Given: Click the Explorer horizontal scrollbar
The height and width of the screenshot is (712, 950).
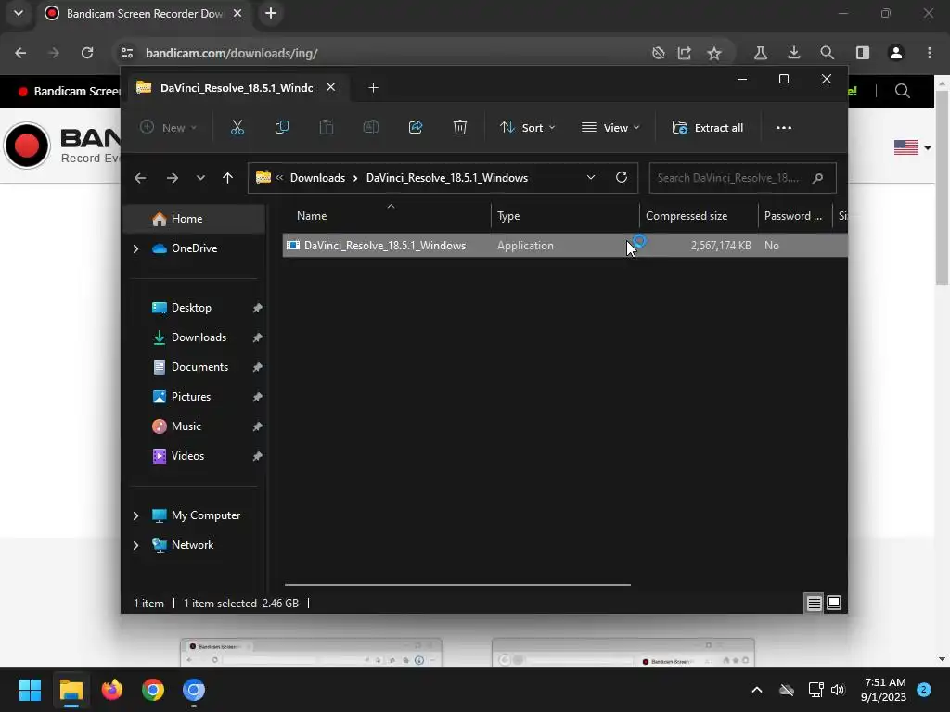Looking at the screenshot, I should pyautogui.click(x=457, y=585).
